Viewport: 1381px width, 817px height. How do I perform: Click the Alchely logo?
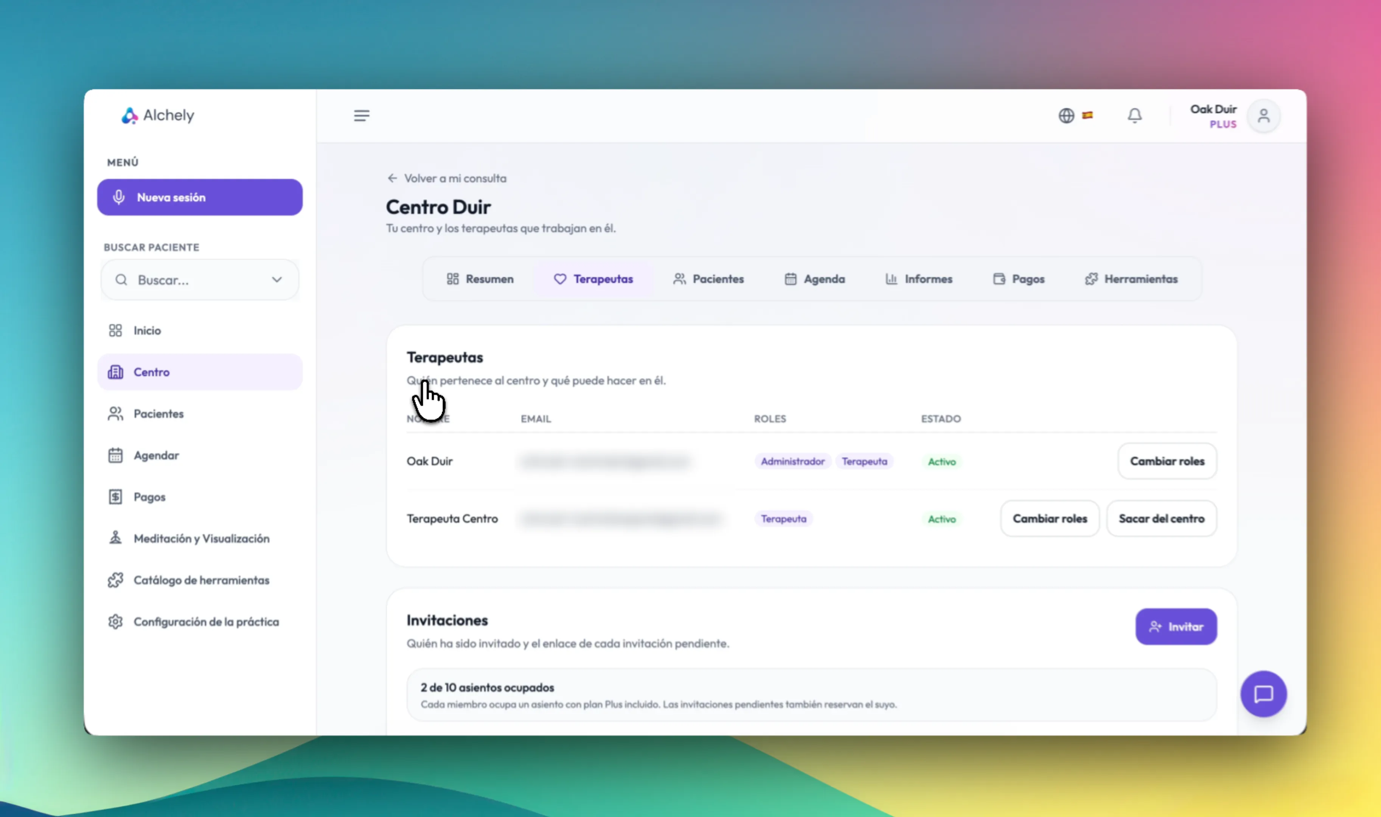(x=158, y=116)
